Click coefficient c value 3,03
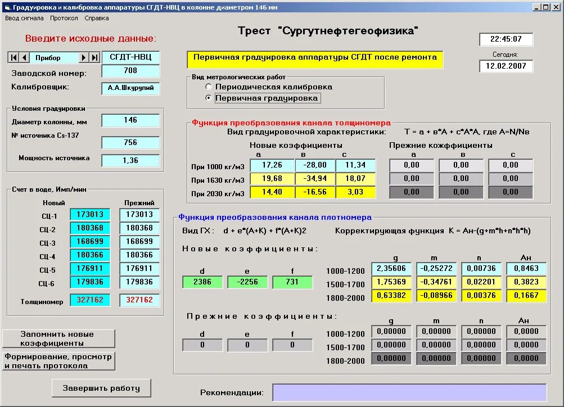 355,192
